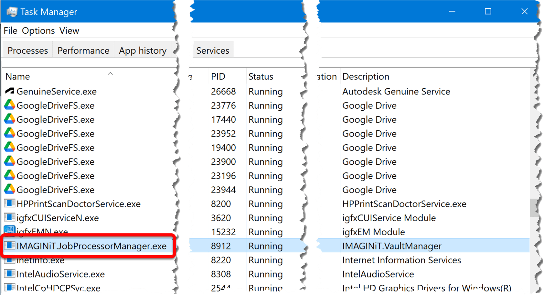The width and height of the screenshot is (543, 297).
Task: Select HPPrintScanDoctorService.exe process name
Action: point(79,204)
